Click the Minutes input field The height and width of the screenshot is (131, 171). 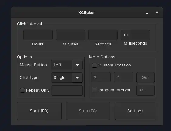pyautogui.click(x=70, y=35)
